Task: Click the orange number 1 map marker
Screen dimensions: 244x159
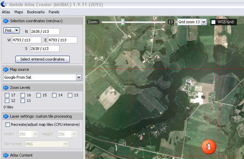Action: (209, 147)
